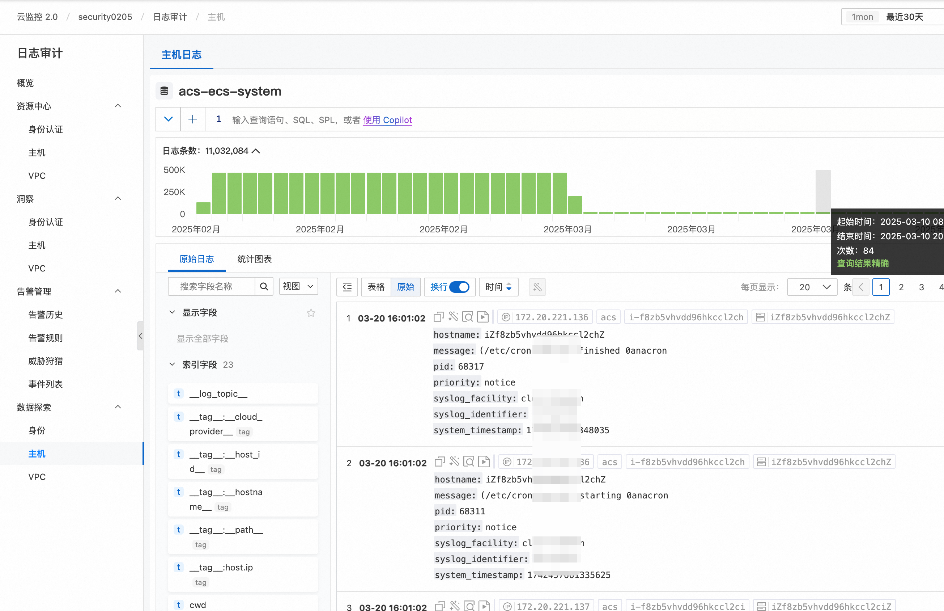Open the 每页显示 20 page size dropdown
The width and height of the screenshot is (944, 611).
(x=812, y=287)
